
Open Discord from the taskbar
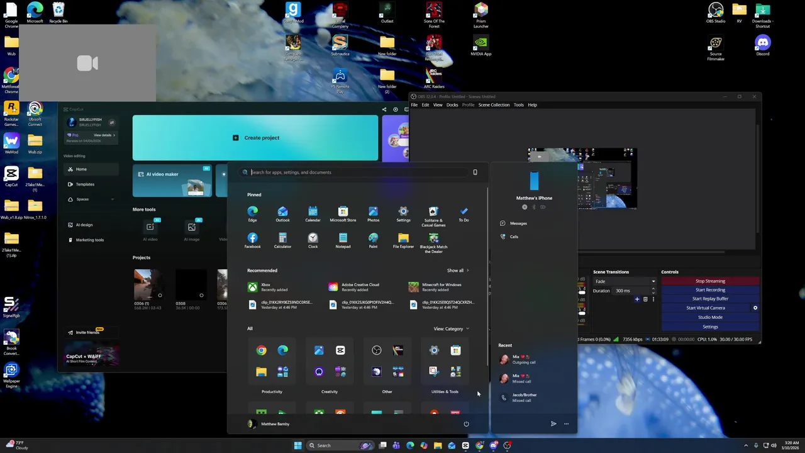(x=493, y=445)
